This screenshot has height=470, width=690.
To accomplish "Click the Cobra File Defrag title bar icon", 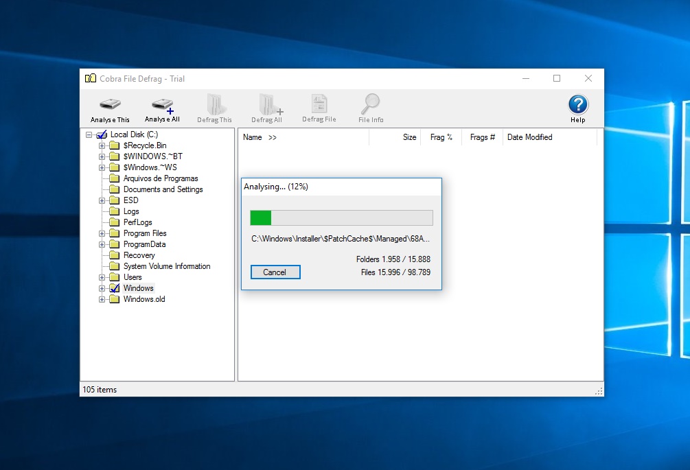I will click(91, 78).
